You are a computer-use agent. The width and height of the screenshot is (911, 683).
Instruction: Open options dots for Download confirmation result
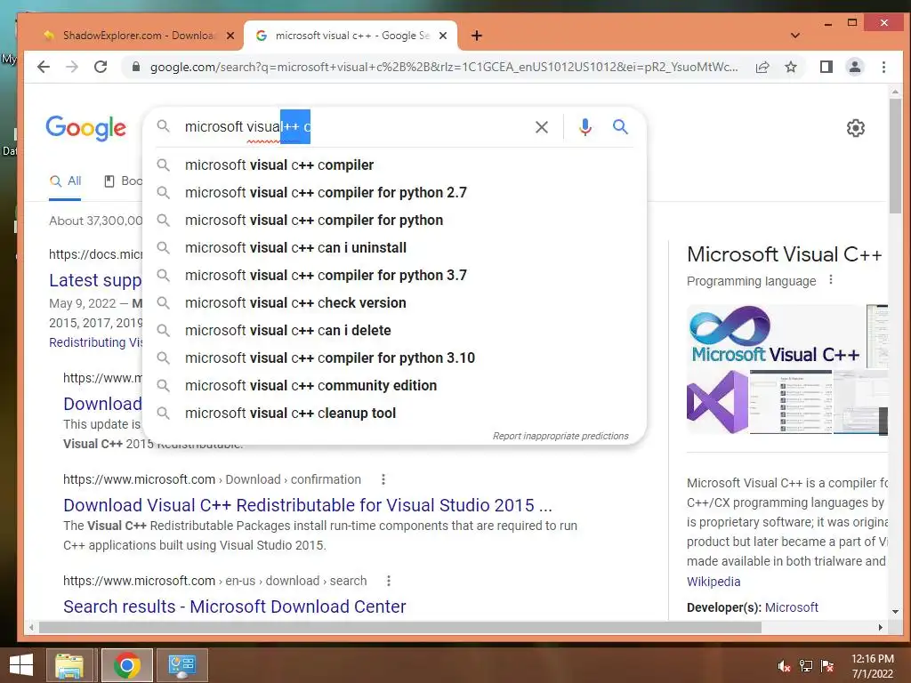[383, 479]
